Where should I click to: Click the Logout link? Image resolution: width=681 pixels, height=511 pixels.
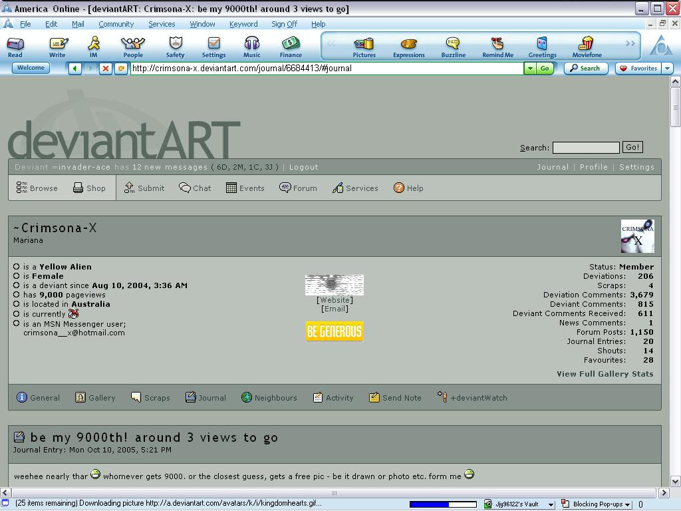[303, 167]
